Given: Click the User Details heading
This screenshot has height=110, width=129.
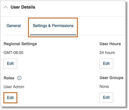Looking at the screenshot, I should click(23, 7).
